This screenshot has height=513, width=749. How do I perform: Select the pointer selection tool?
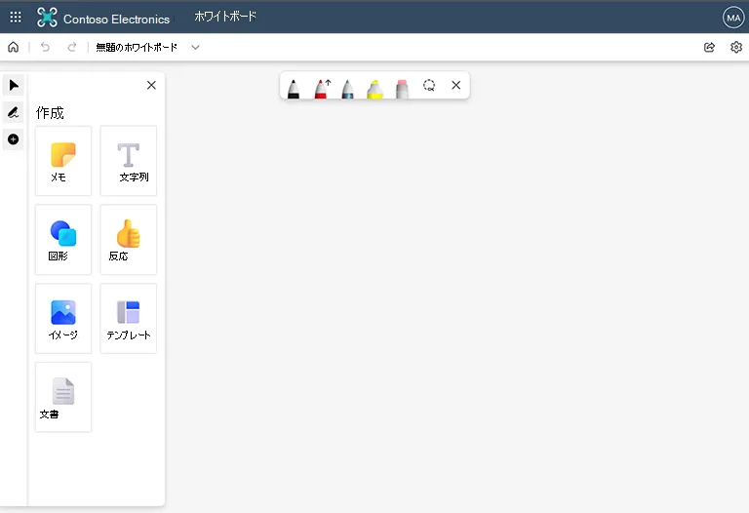click(x=14, y=86)
